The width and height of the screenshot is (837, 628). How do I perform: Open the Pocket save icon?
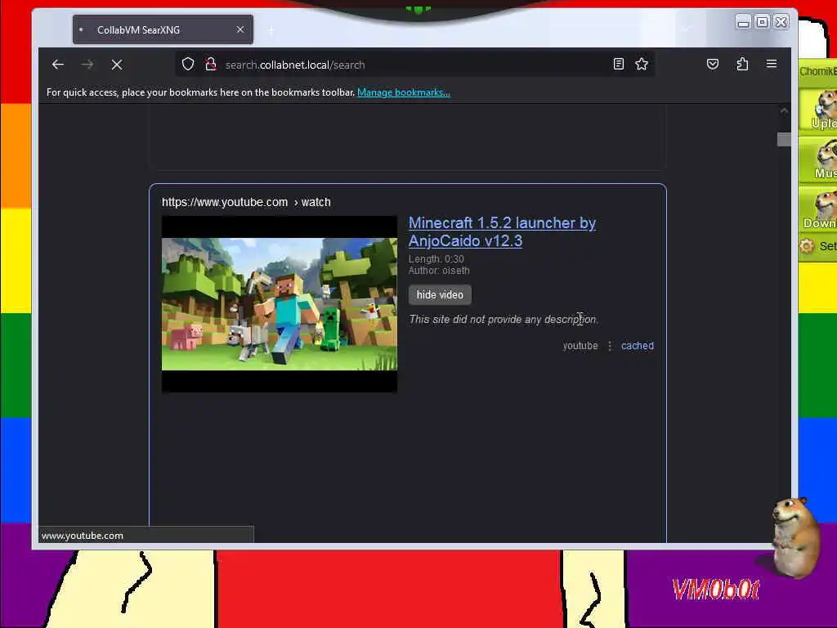713,64
